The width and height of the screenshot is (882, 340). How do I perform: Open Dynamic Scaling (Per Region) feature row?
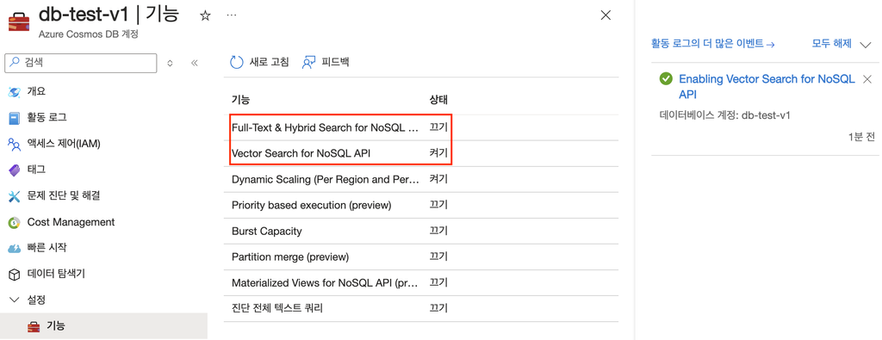(326, 179)
